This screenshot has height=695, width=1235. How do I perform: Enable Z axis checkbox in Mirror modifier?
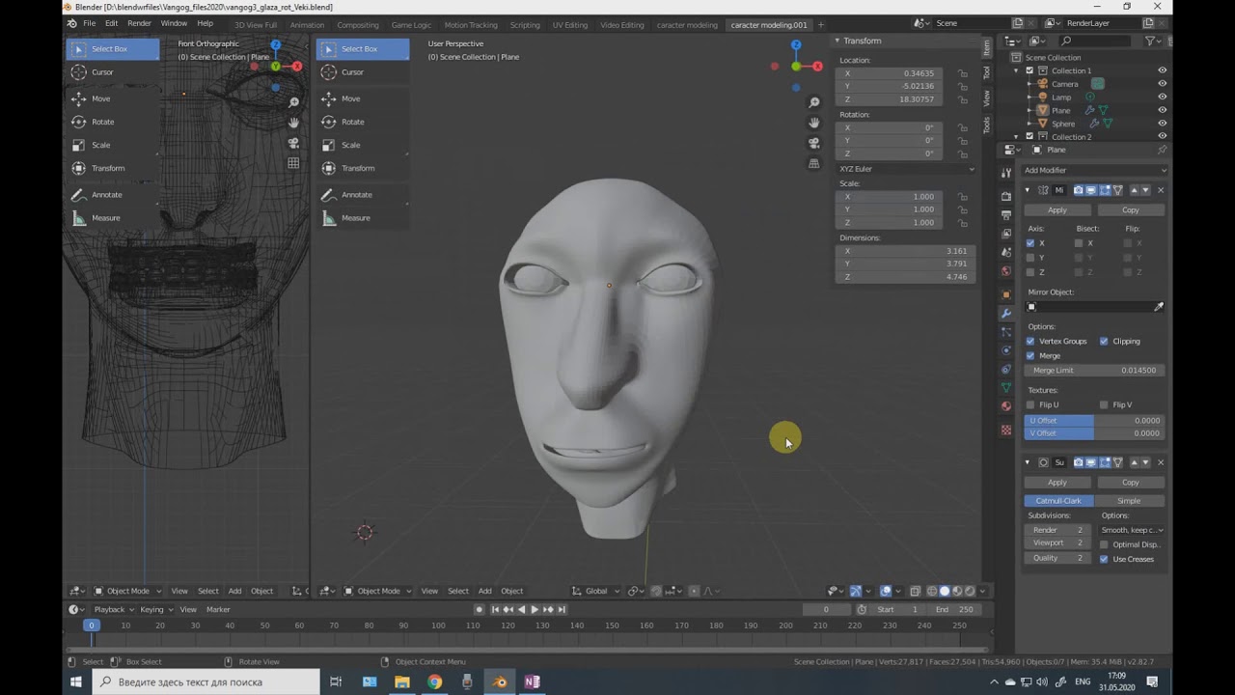(x=1030, y=272)
